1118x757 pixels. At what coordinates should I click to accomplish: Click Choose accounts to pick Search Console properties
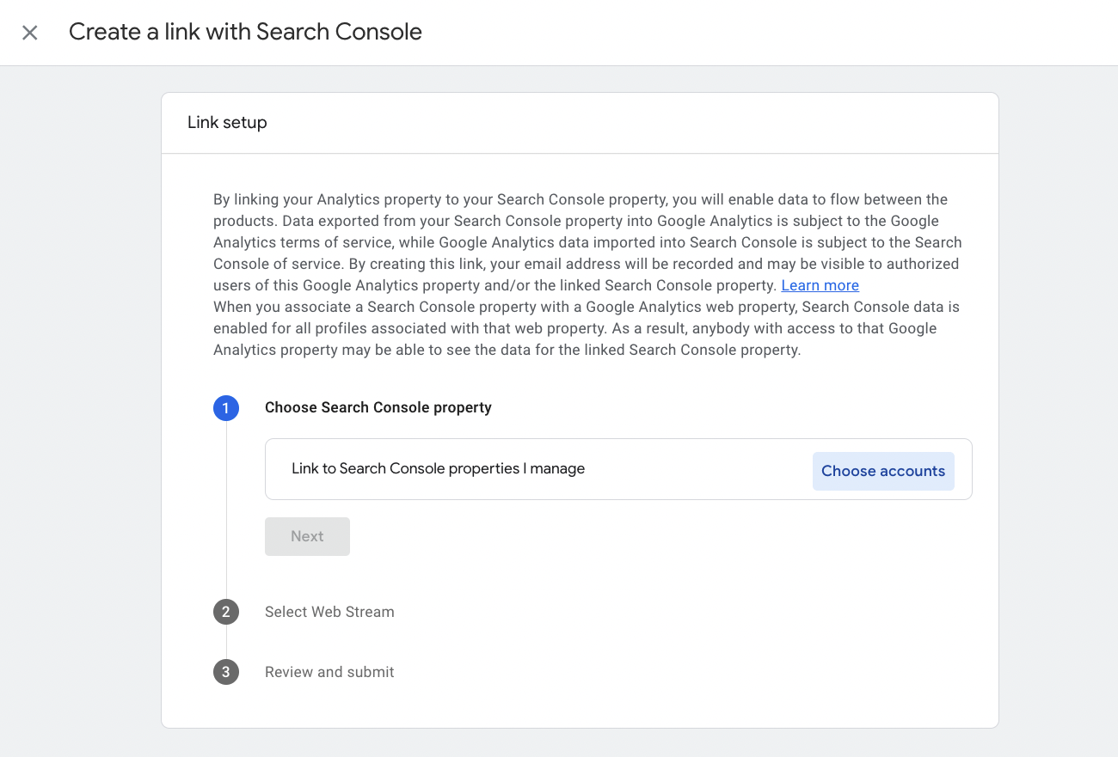point(883,471)
